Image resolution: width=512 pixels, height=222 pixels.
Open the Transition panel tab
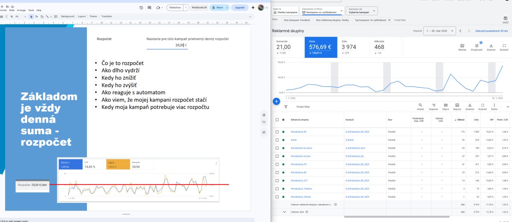click(x=107, y=17)
